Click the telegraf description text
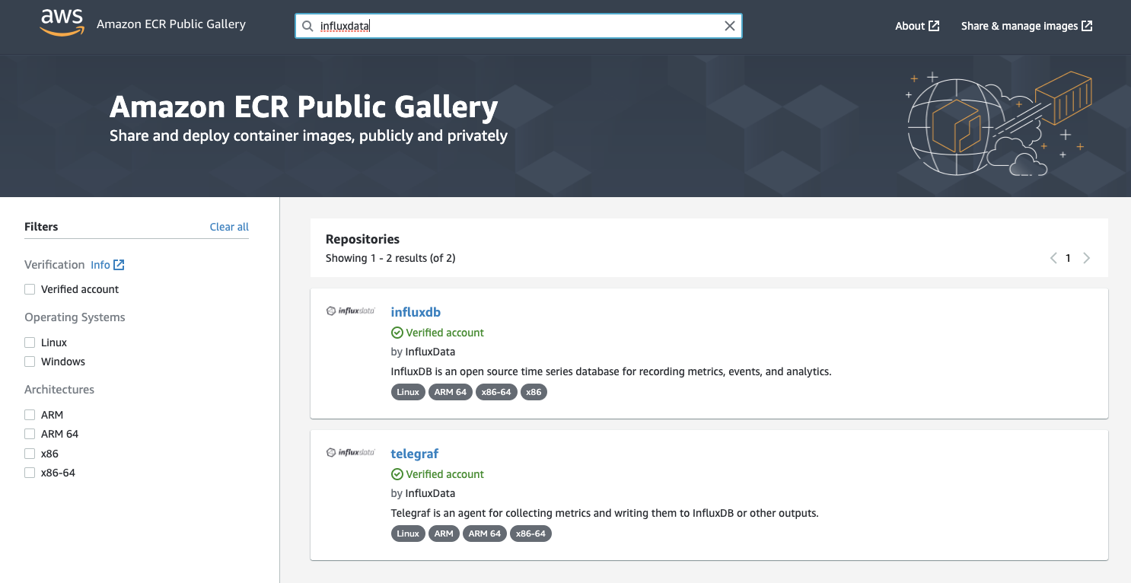Image resolution: width=1131 pixels, height=583 pixels. pos(604,513)
